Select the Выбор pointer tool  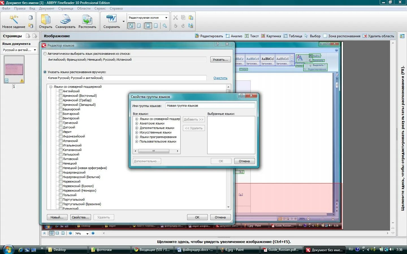point(312,36)
